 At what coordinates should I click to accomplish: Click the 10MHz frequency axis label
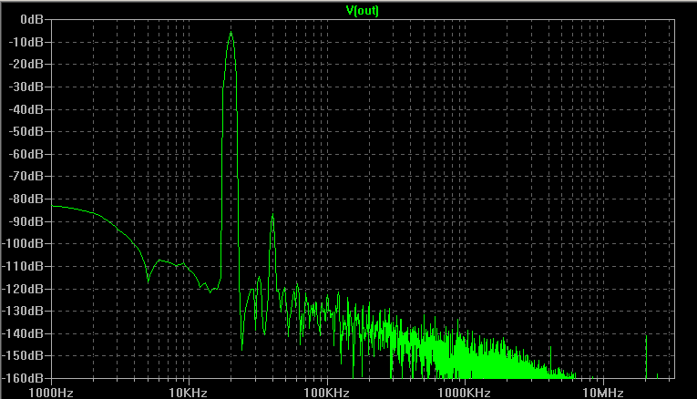tap(603, 393)
